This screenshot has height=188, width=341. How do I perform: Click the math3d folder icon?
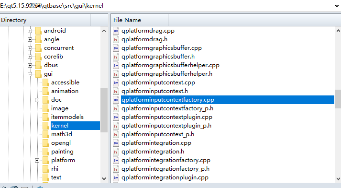click(x=45, y=134)
